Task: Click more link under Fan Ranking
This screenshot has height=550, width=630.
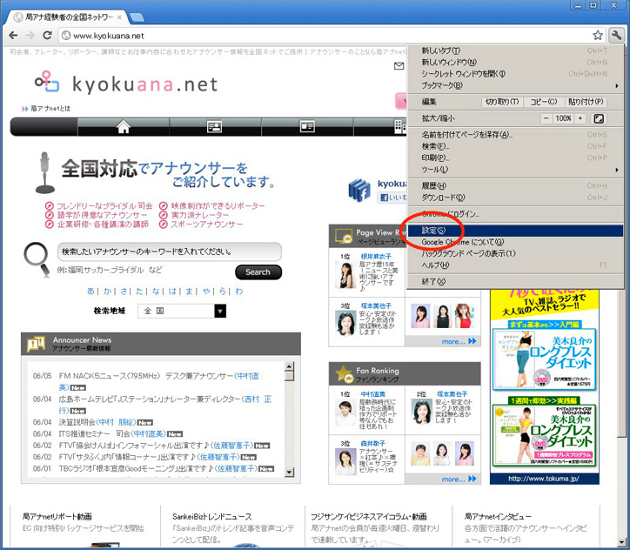Action: [459, 479]
